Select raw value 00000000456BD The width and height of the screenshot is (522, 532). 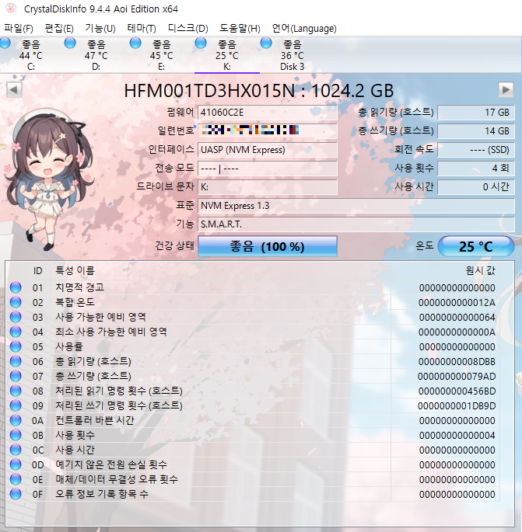457,391
